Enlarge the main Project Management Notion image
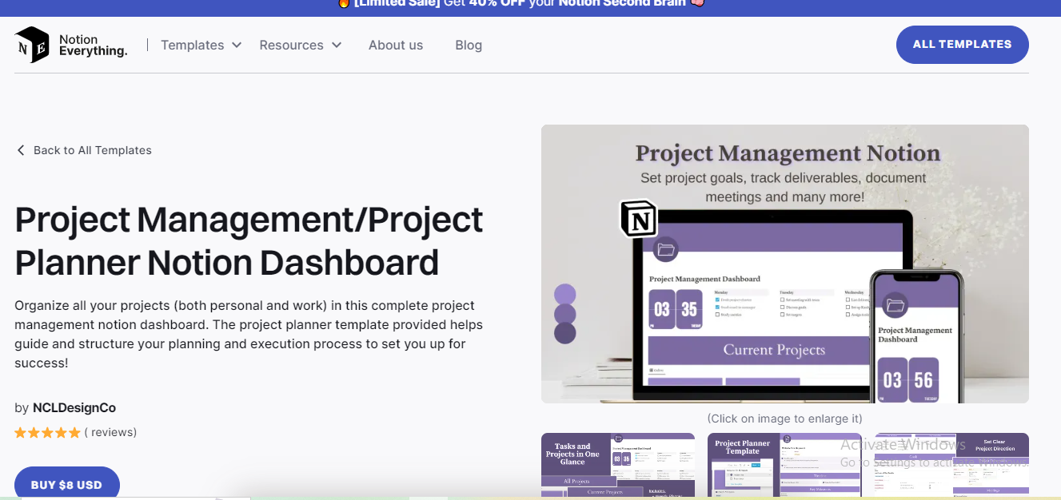The width and height of the screenshot is (1061, 500). [784, 264]
